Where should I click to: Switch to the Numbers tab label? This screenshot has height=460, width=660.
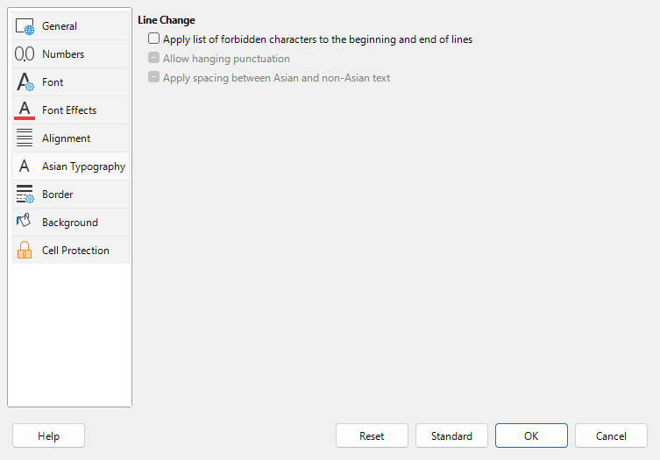(63, 54)
